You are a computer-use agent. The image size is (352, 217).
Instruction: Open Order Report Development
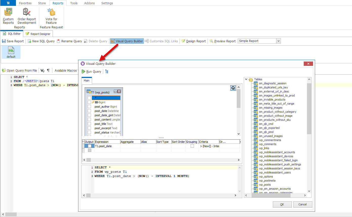click(x=27, y=13)
